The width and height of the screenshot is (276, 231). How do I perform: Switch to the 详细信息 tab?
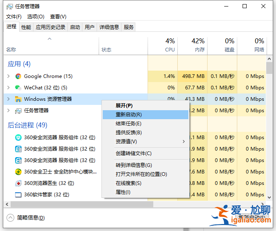109,27
